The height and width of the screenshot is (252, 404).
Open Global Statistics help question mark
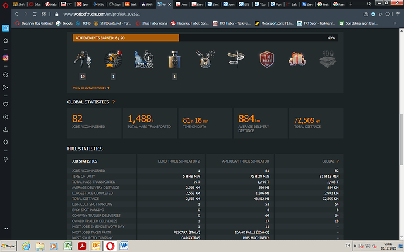click(114, 102)
